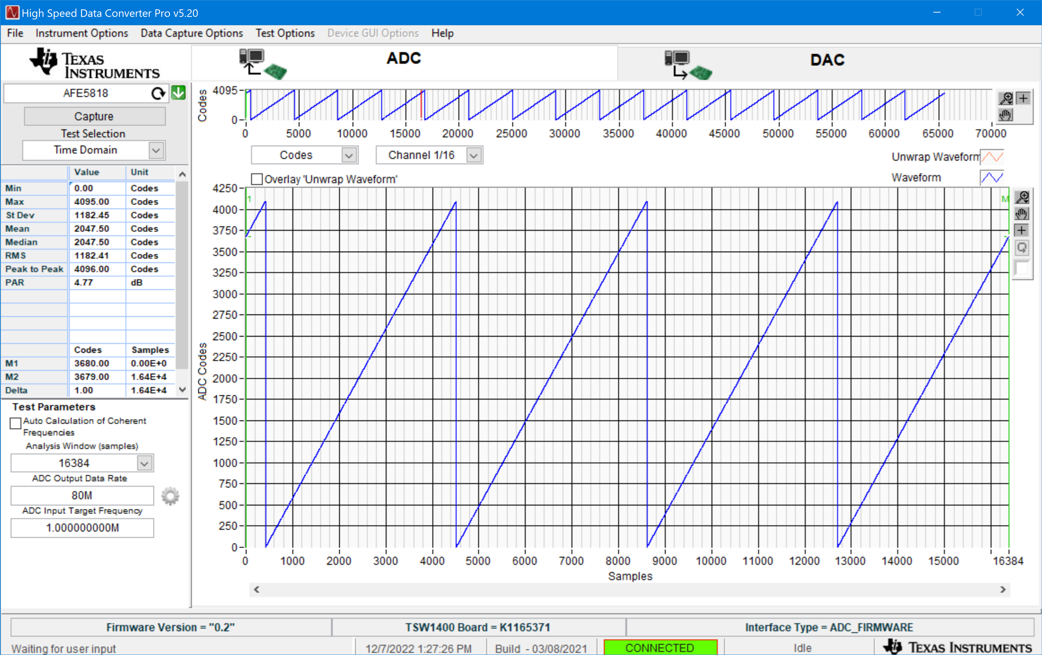
Task: Click the Build - 03/08/2021 status text
Action: point(541,648)
